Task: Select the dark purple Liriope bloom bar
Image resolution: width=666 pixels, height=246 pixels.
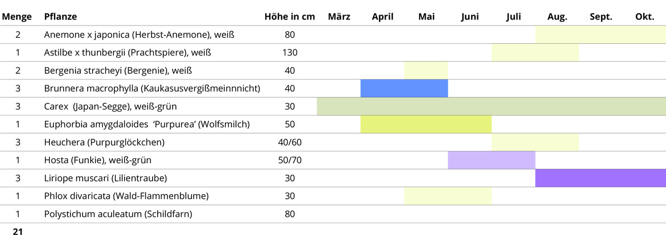Action: click(601, 178)
